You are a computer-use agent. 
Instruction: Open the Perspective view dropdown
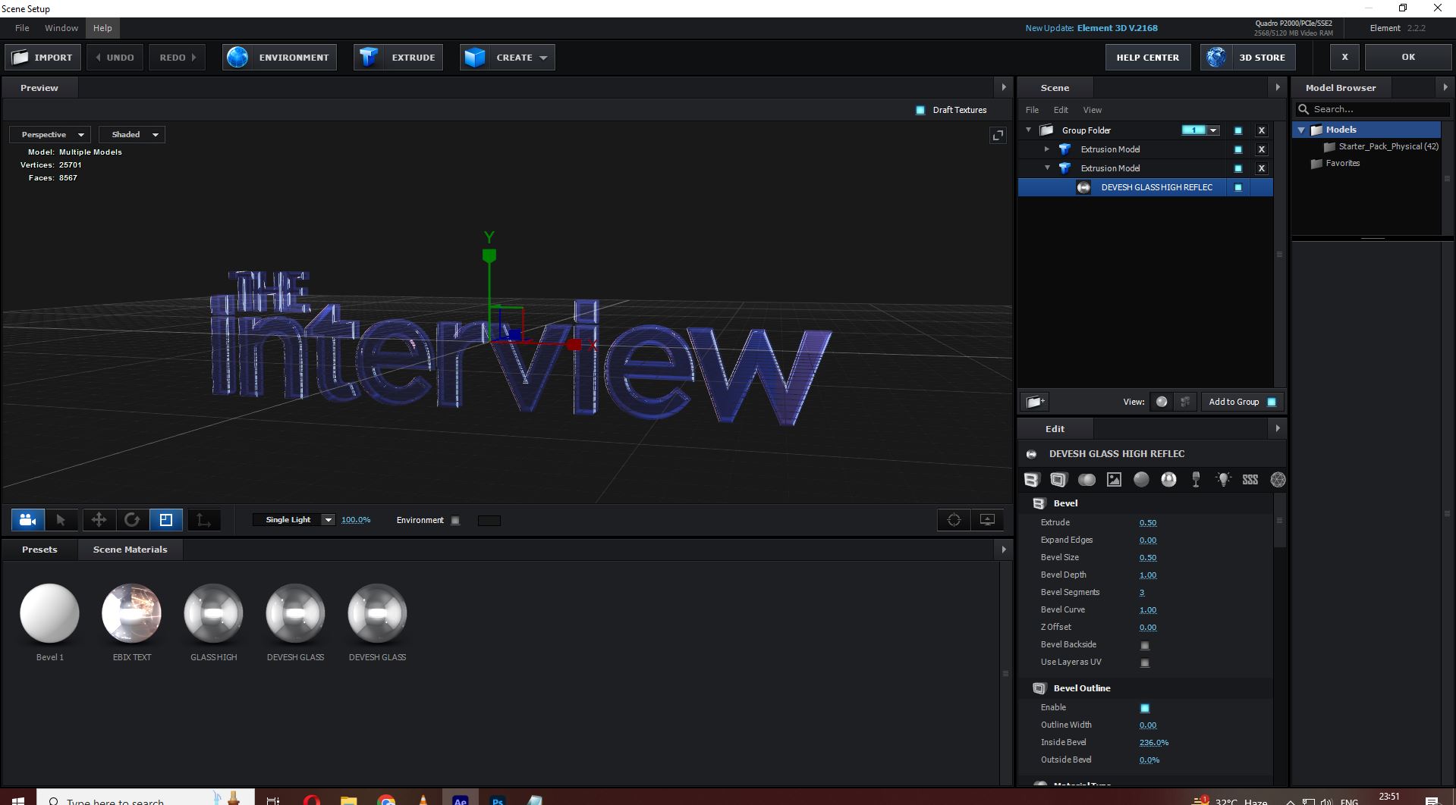(x=50, y=135)
